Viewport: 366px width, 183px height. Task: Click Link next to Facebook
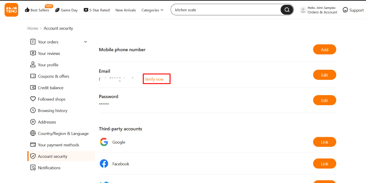tap(324, 163)
